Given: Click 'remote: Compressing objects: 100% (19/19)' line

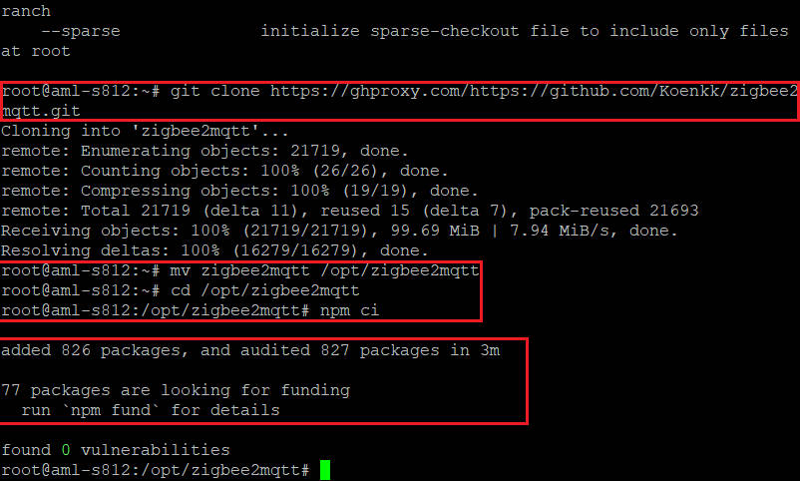Looking at the screenshot, I should click(x=239, y=191).
